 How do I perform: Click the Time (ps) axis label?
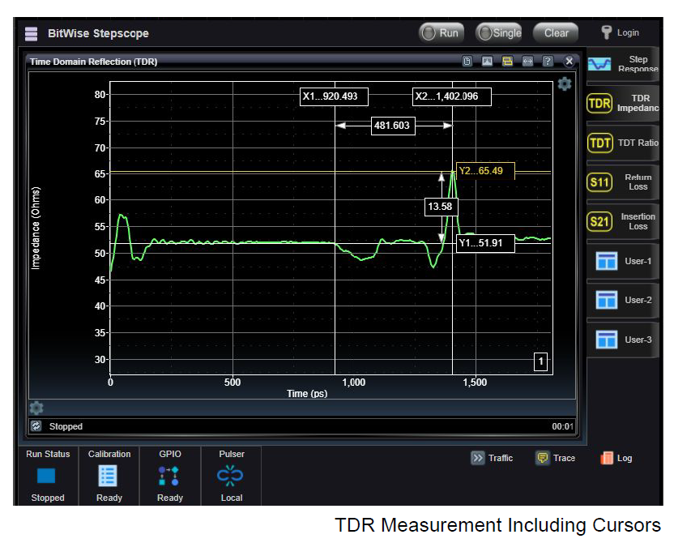tap(307, 394)
